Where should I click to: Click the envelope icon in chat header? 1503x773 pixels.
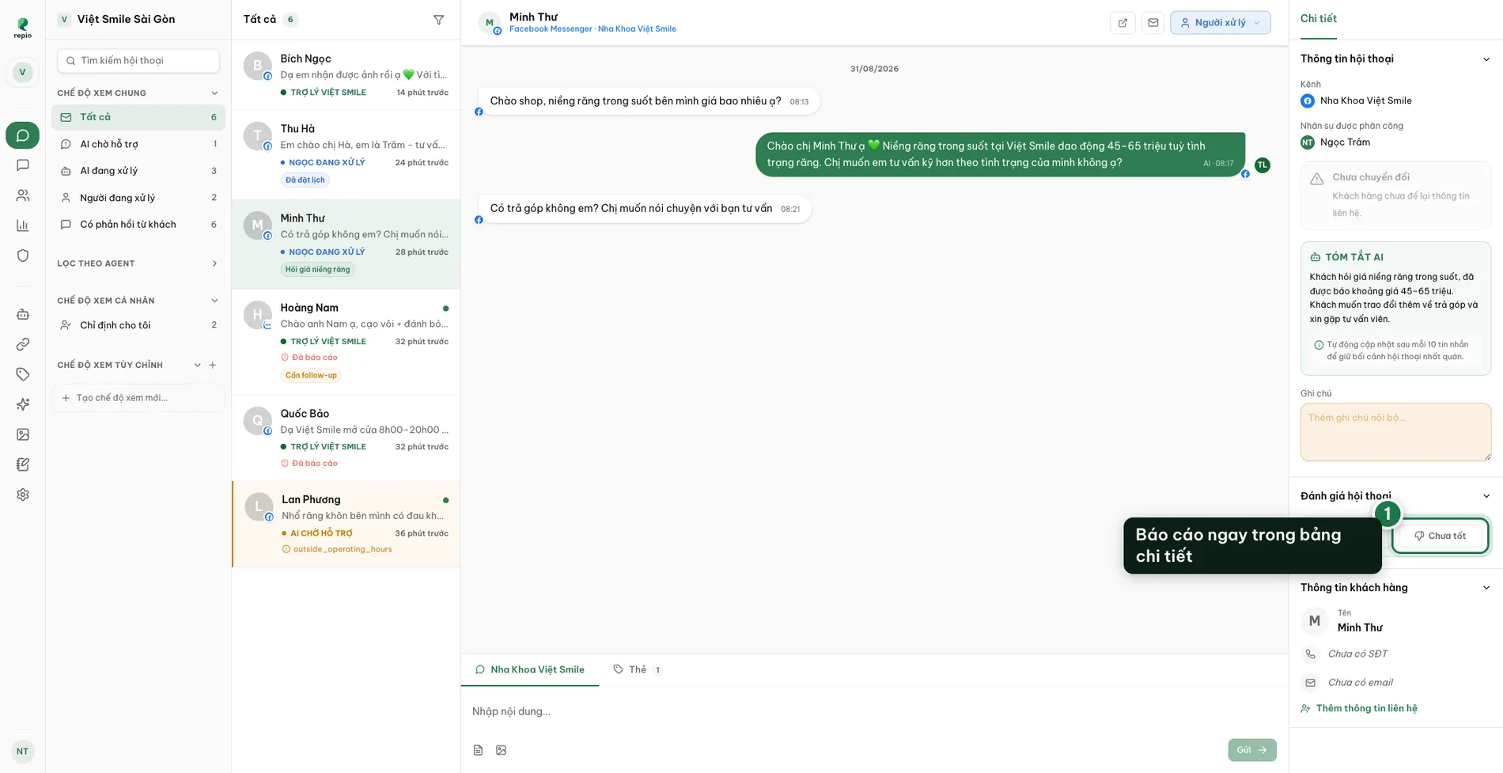1153,23
